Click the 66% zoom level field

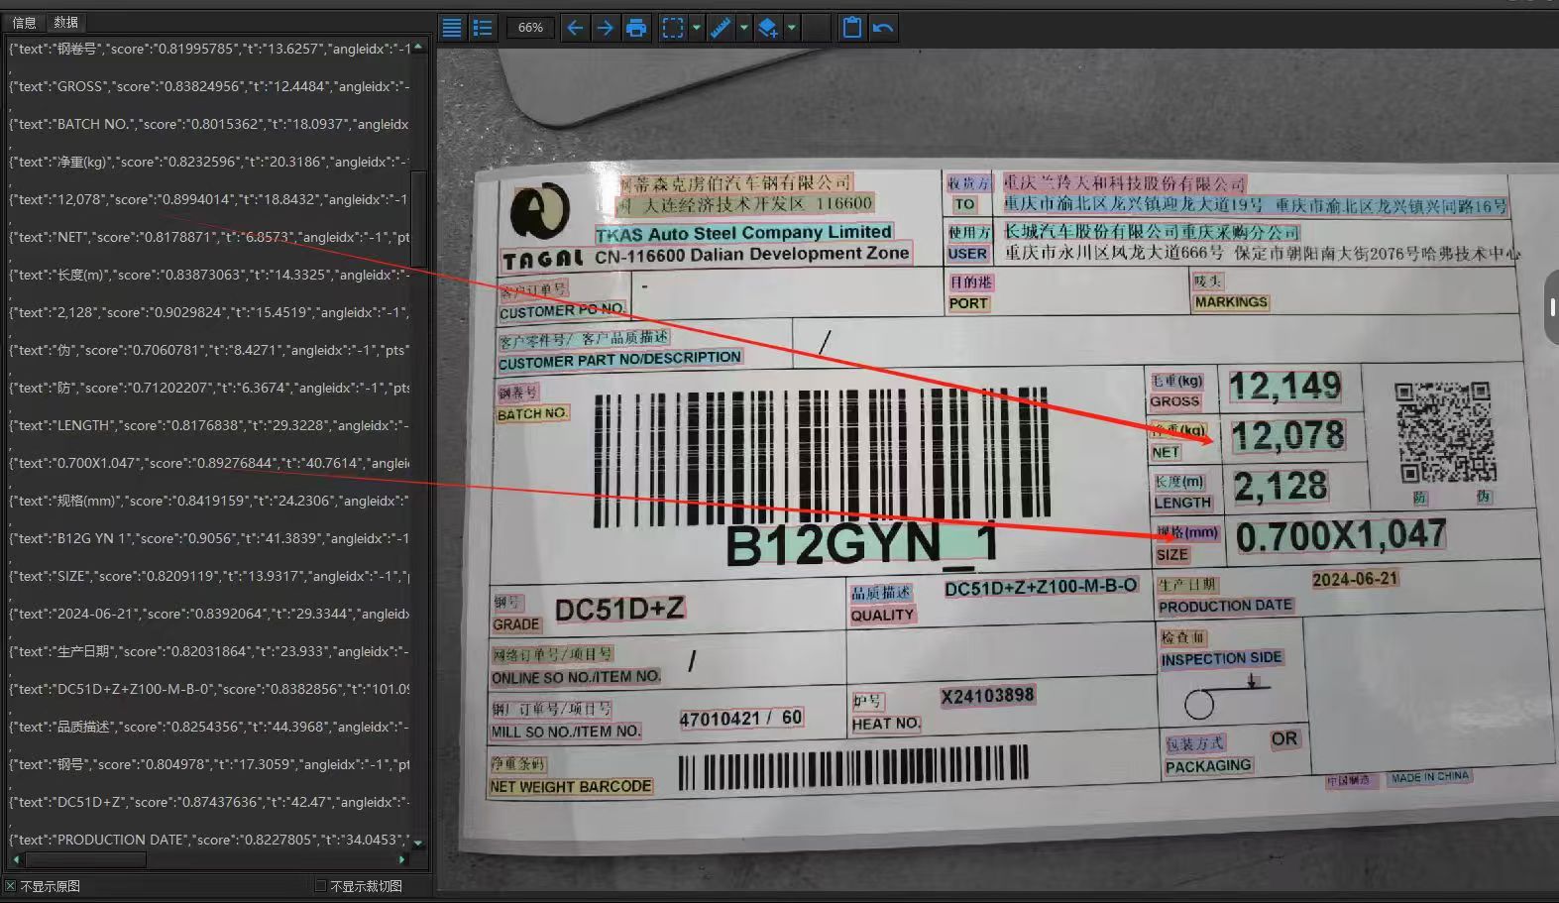[x=530, y=28]
